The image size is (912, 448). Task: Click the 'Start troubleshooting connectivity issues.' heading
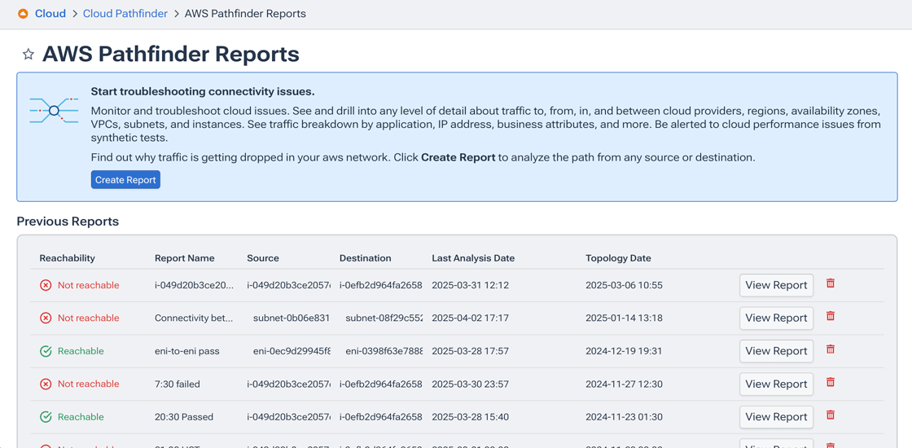pos(203,92)
